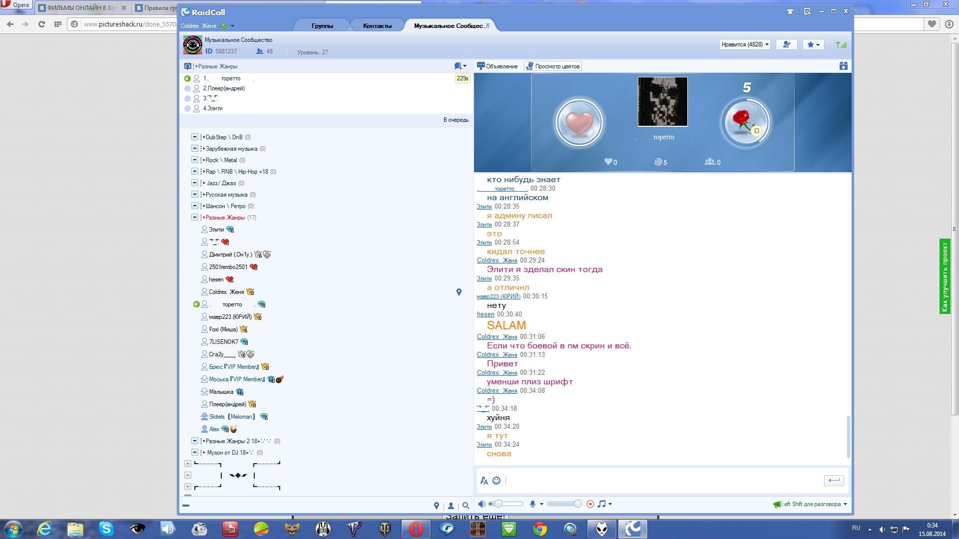
Task: Click the send message enter button
Action: pos(834,480)
